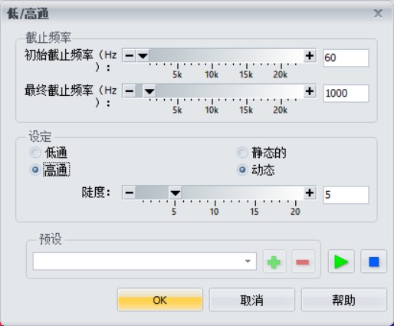Start preview with green play button
The width and height of the screenshot is (394, 326).
pos(341,262)
